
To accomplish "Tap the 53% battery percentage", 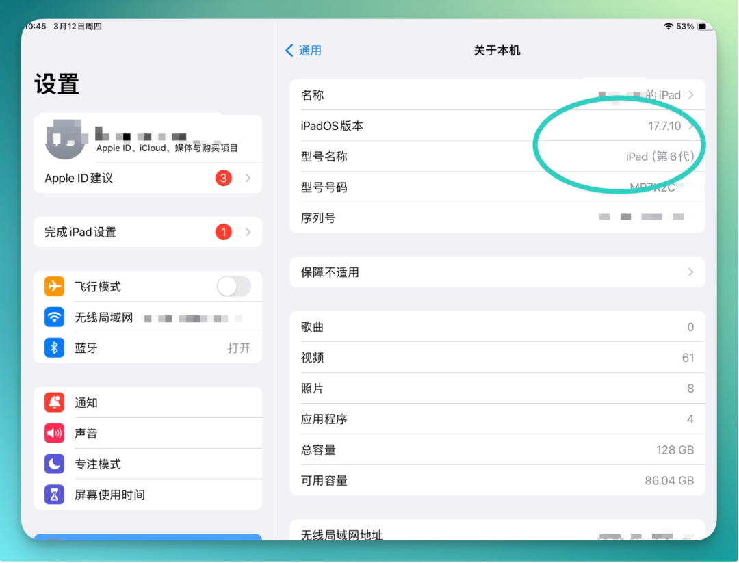I will pos(685,27).
